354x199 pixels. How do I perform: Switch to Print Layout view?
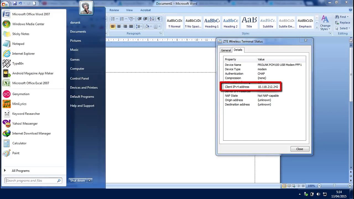tap(284, 186)
